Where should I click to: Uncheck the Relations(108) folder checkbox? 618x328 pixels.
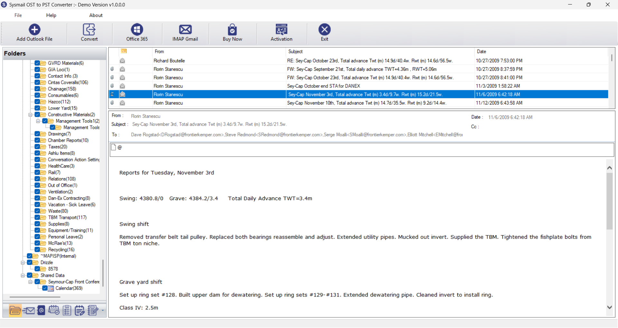pyautogui.click(x=37, y=179)
